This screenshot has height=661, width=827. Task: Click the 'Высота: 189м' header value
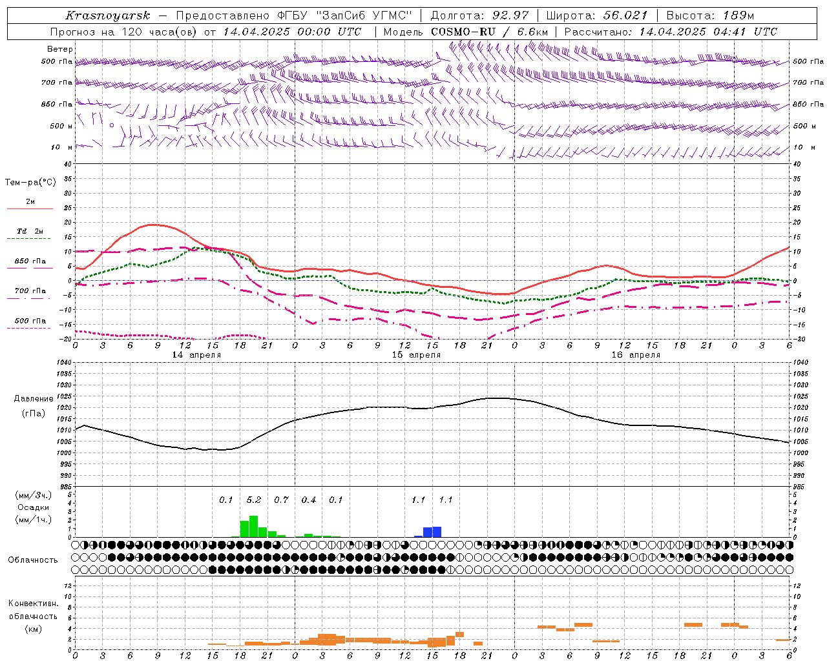pos(710,15)
